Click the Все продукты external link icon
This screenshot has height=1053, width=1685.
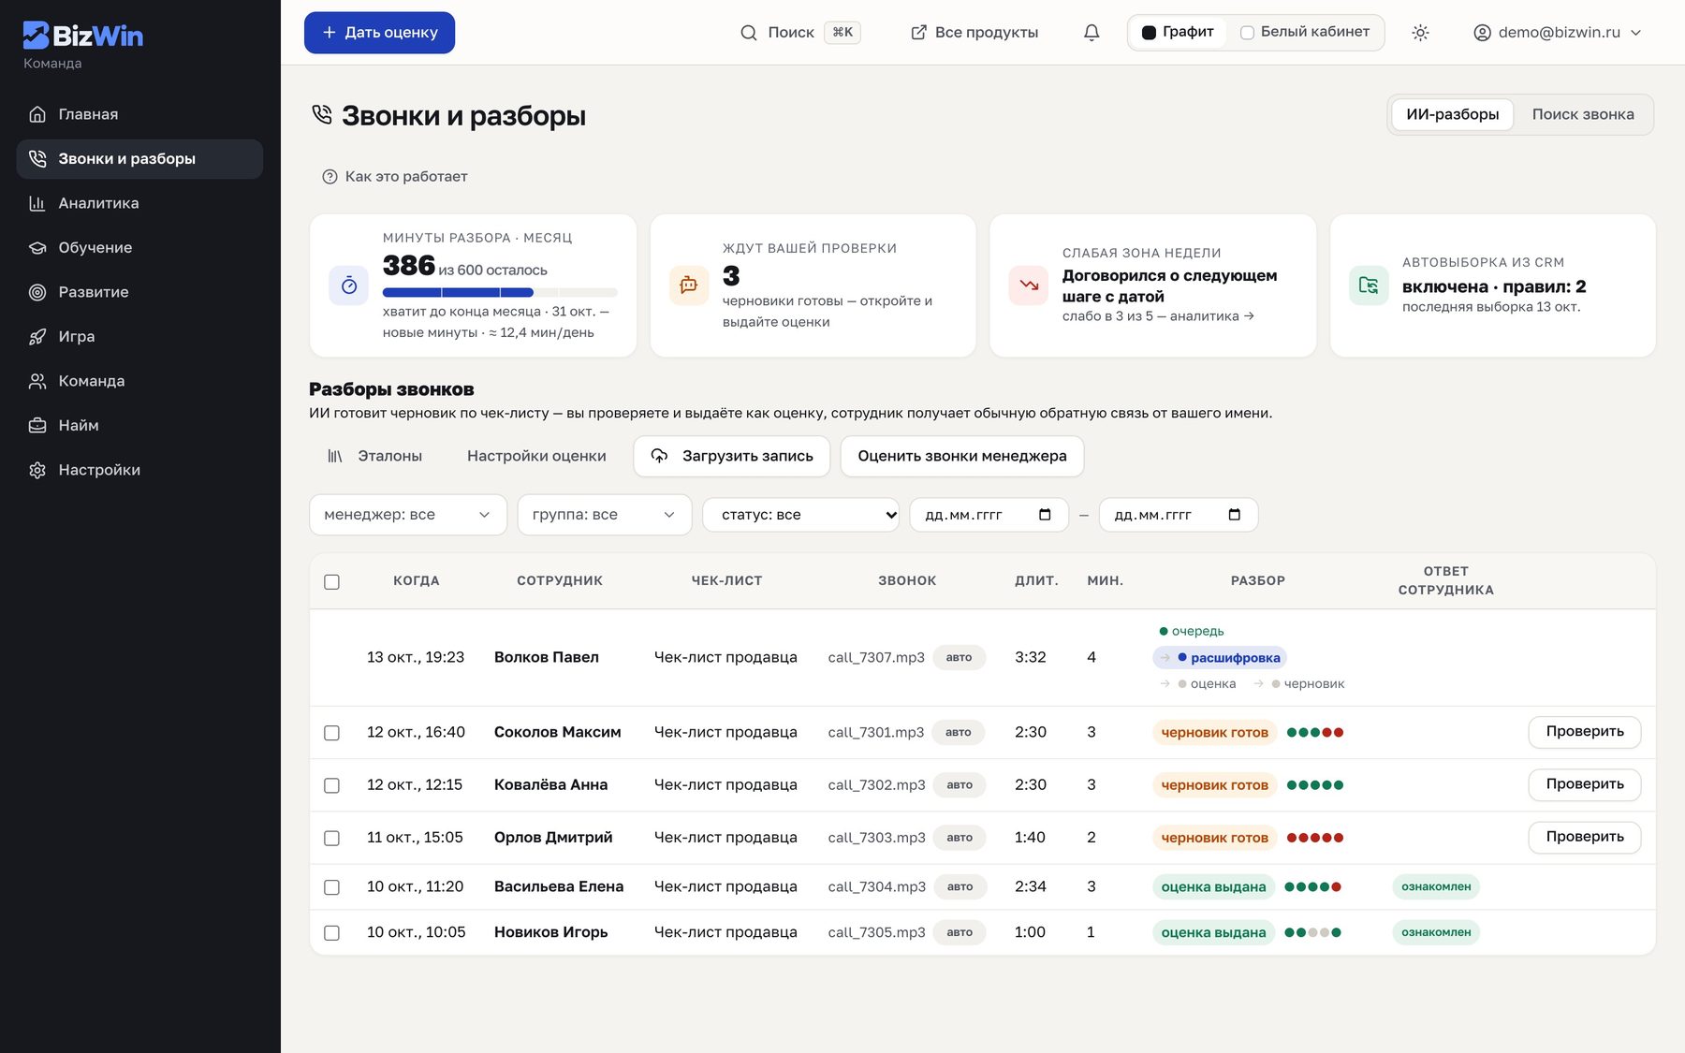pos(919,33)
